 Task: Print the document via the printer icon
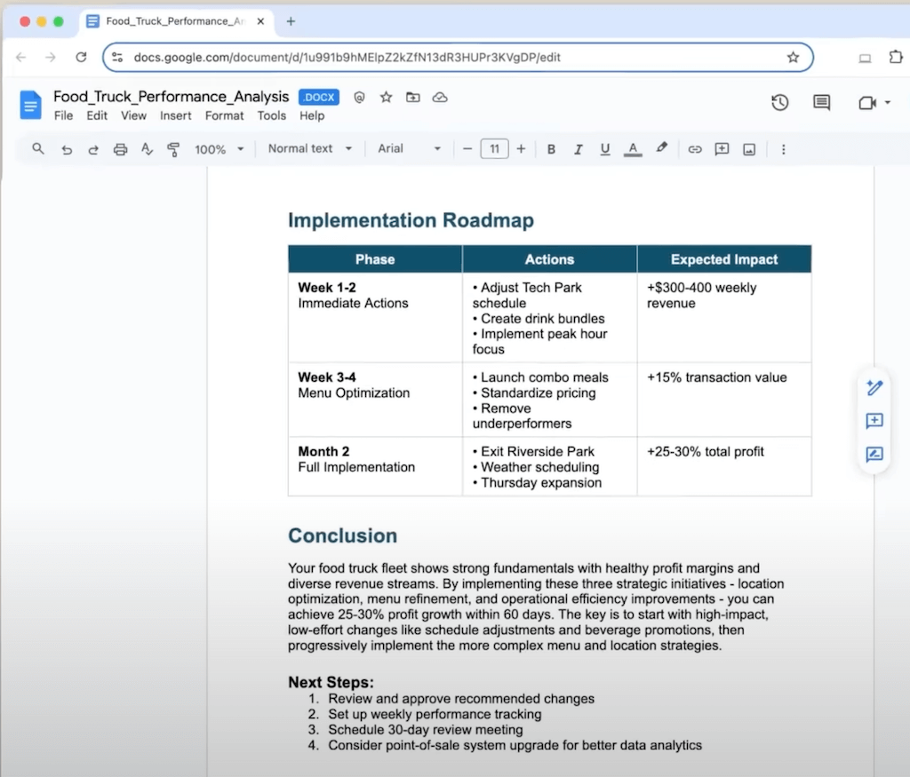[x=120, y=149]
